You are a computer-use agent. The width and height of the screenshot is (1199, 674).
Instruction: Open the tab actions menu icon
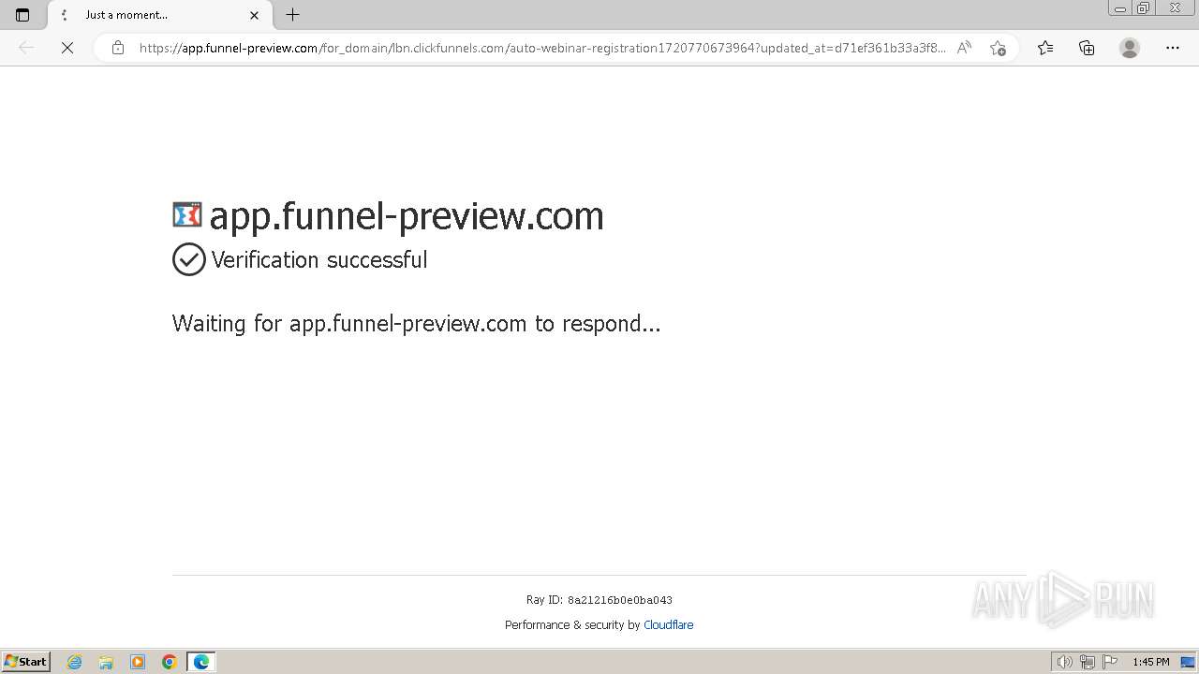point(22,15)
